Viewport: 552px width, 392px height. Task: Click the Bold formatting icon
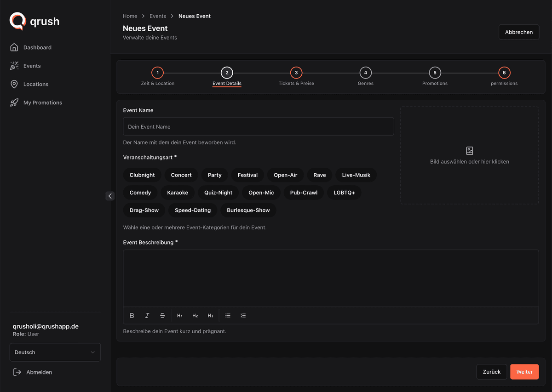pos(132,316)
